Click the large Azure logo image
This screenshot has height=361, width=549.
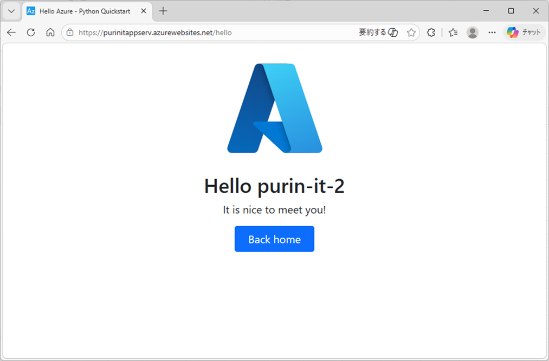[275, 108]
